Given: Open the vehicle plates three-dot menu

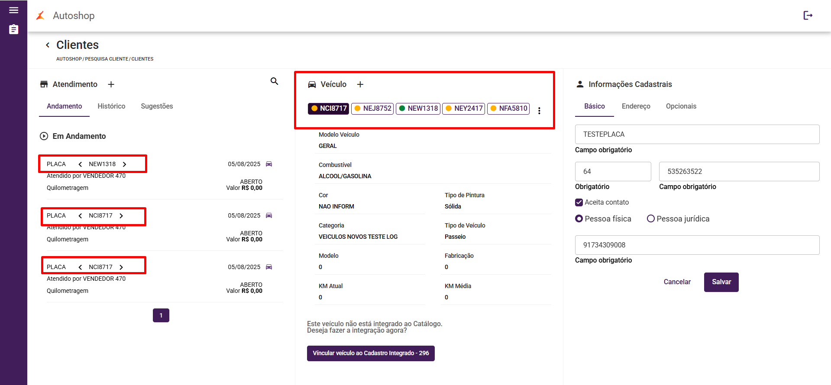Looking at the screenshot, I should 539,111.
